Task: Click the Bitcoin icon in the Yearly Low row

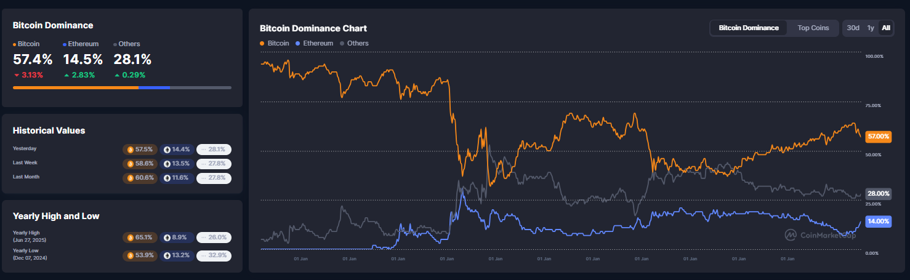Action: click(x=130, y=255)
